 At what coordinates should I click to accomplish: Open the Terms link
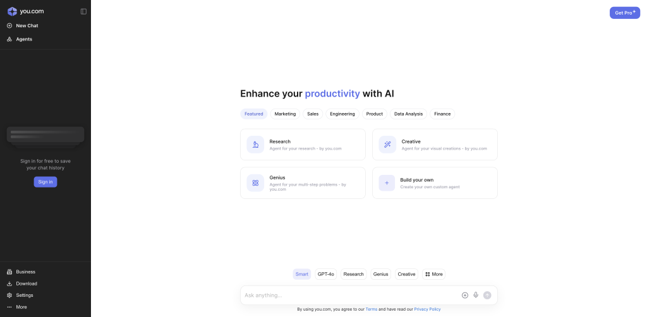click(372, 309)
